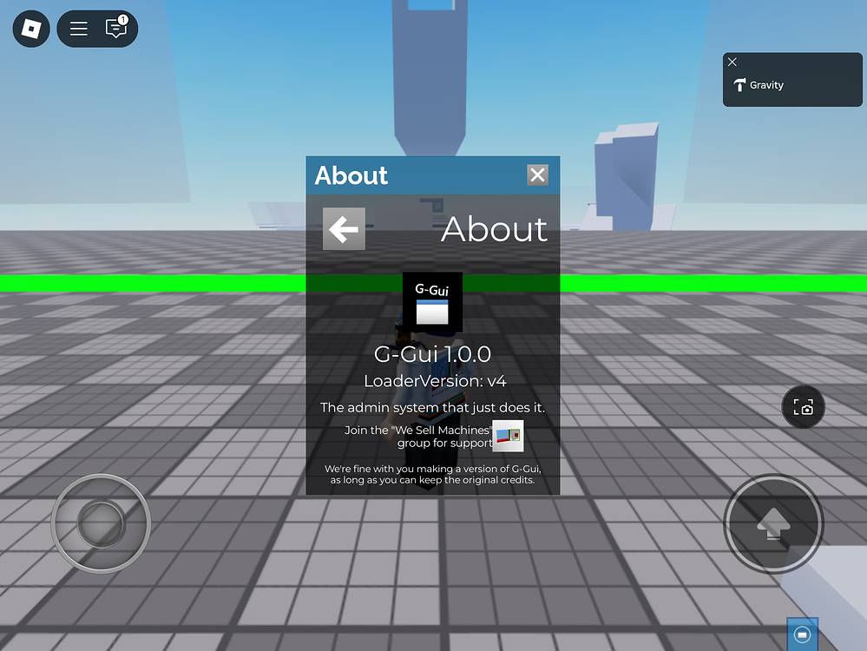This screenshot has height=651, width=867.
Task: Click the large About page heading
Action: 495,229
